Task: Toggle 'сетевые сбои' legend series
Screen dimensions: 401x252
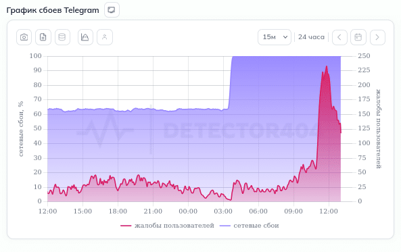Action: point(250,226)
